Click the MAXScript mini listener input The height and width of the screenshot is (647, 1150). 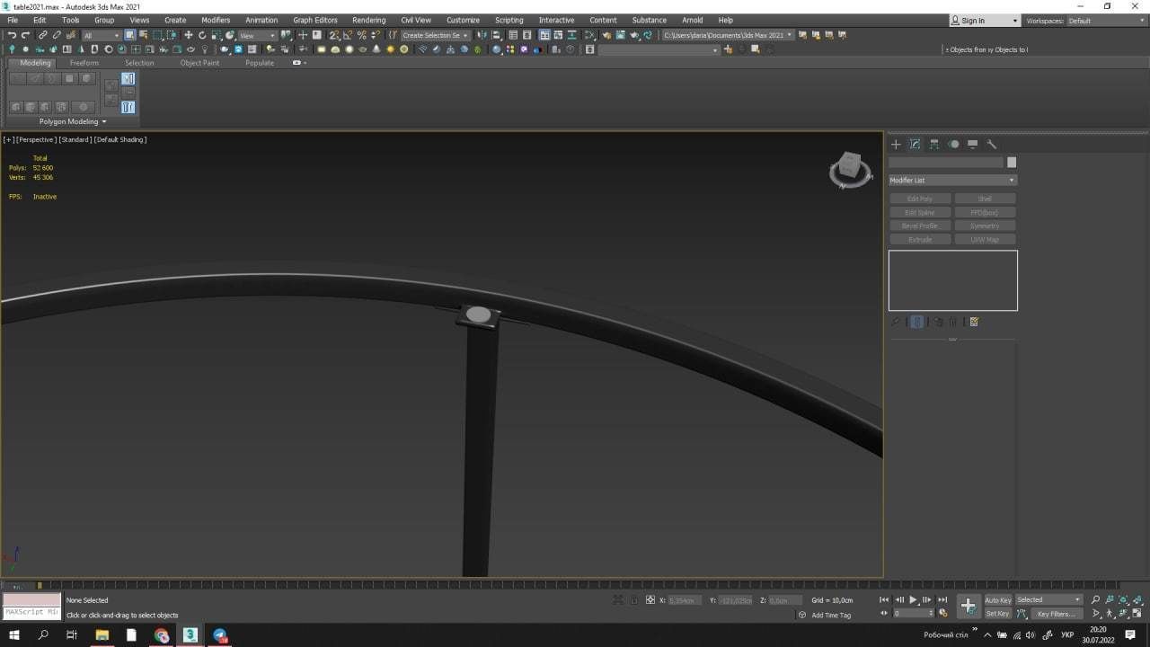click(x=31, y=613)
